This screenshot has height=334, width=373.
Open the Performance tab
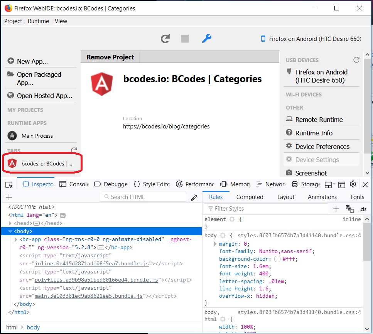pyautogui.click(x=195, y=184)
